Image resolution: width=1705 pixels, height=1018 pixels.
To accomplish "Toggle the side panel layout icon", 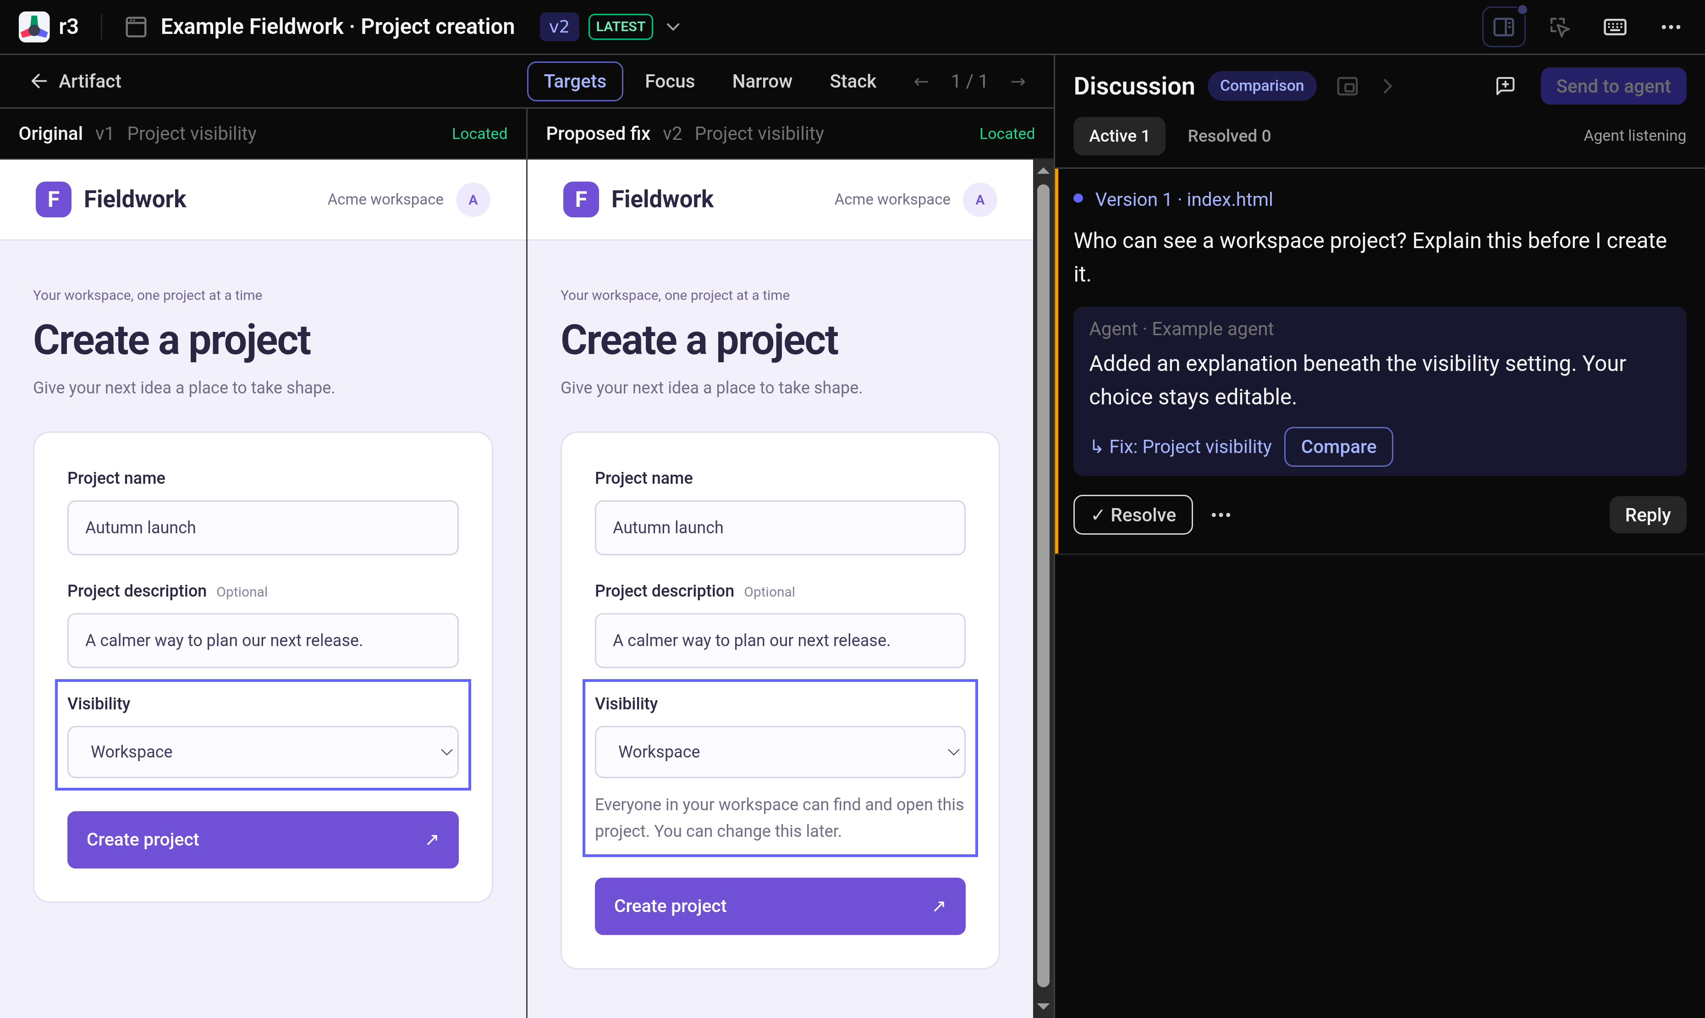I will tap(1503, 27).
